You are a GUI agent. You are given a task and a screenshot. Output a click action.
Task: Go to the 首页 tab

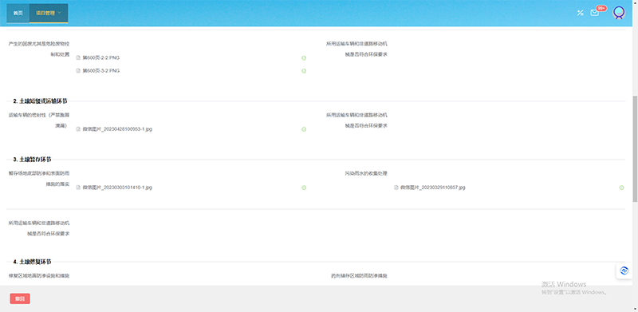pyautogui.click(x=18, y=13)
